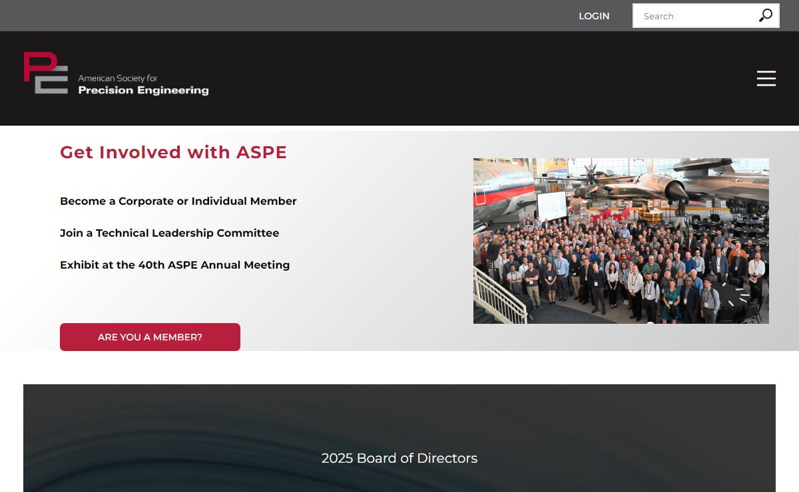799x492 pixels.
Task: Click the Get Involved with ASPE heading
Action: pyautogui.click(x=173, y=152)
